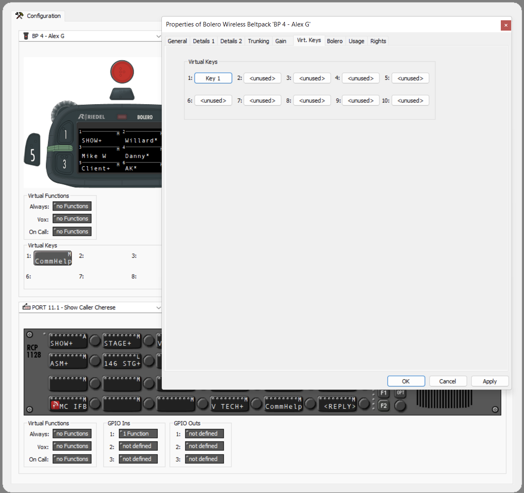
Task: Open the Details 2 tab
Action: click(x=231, y=41)
